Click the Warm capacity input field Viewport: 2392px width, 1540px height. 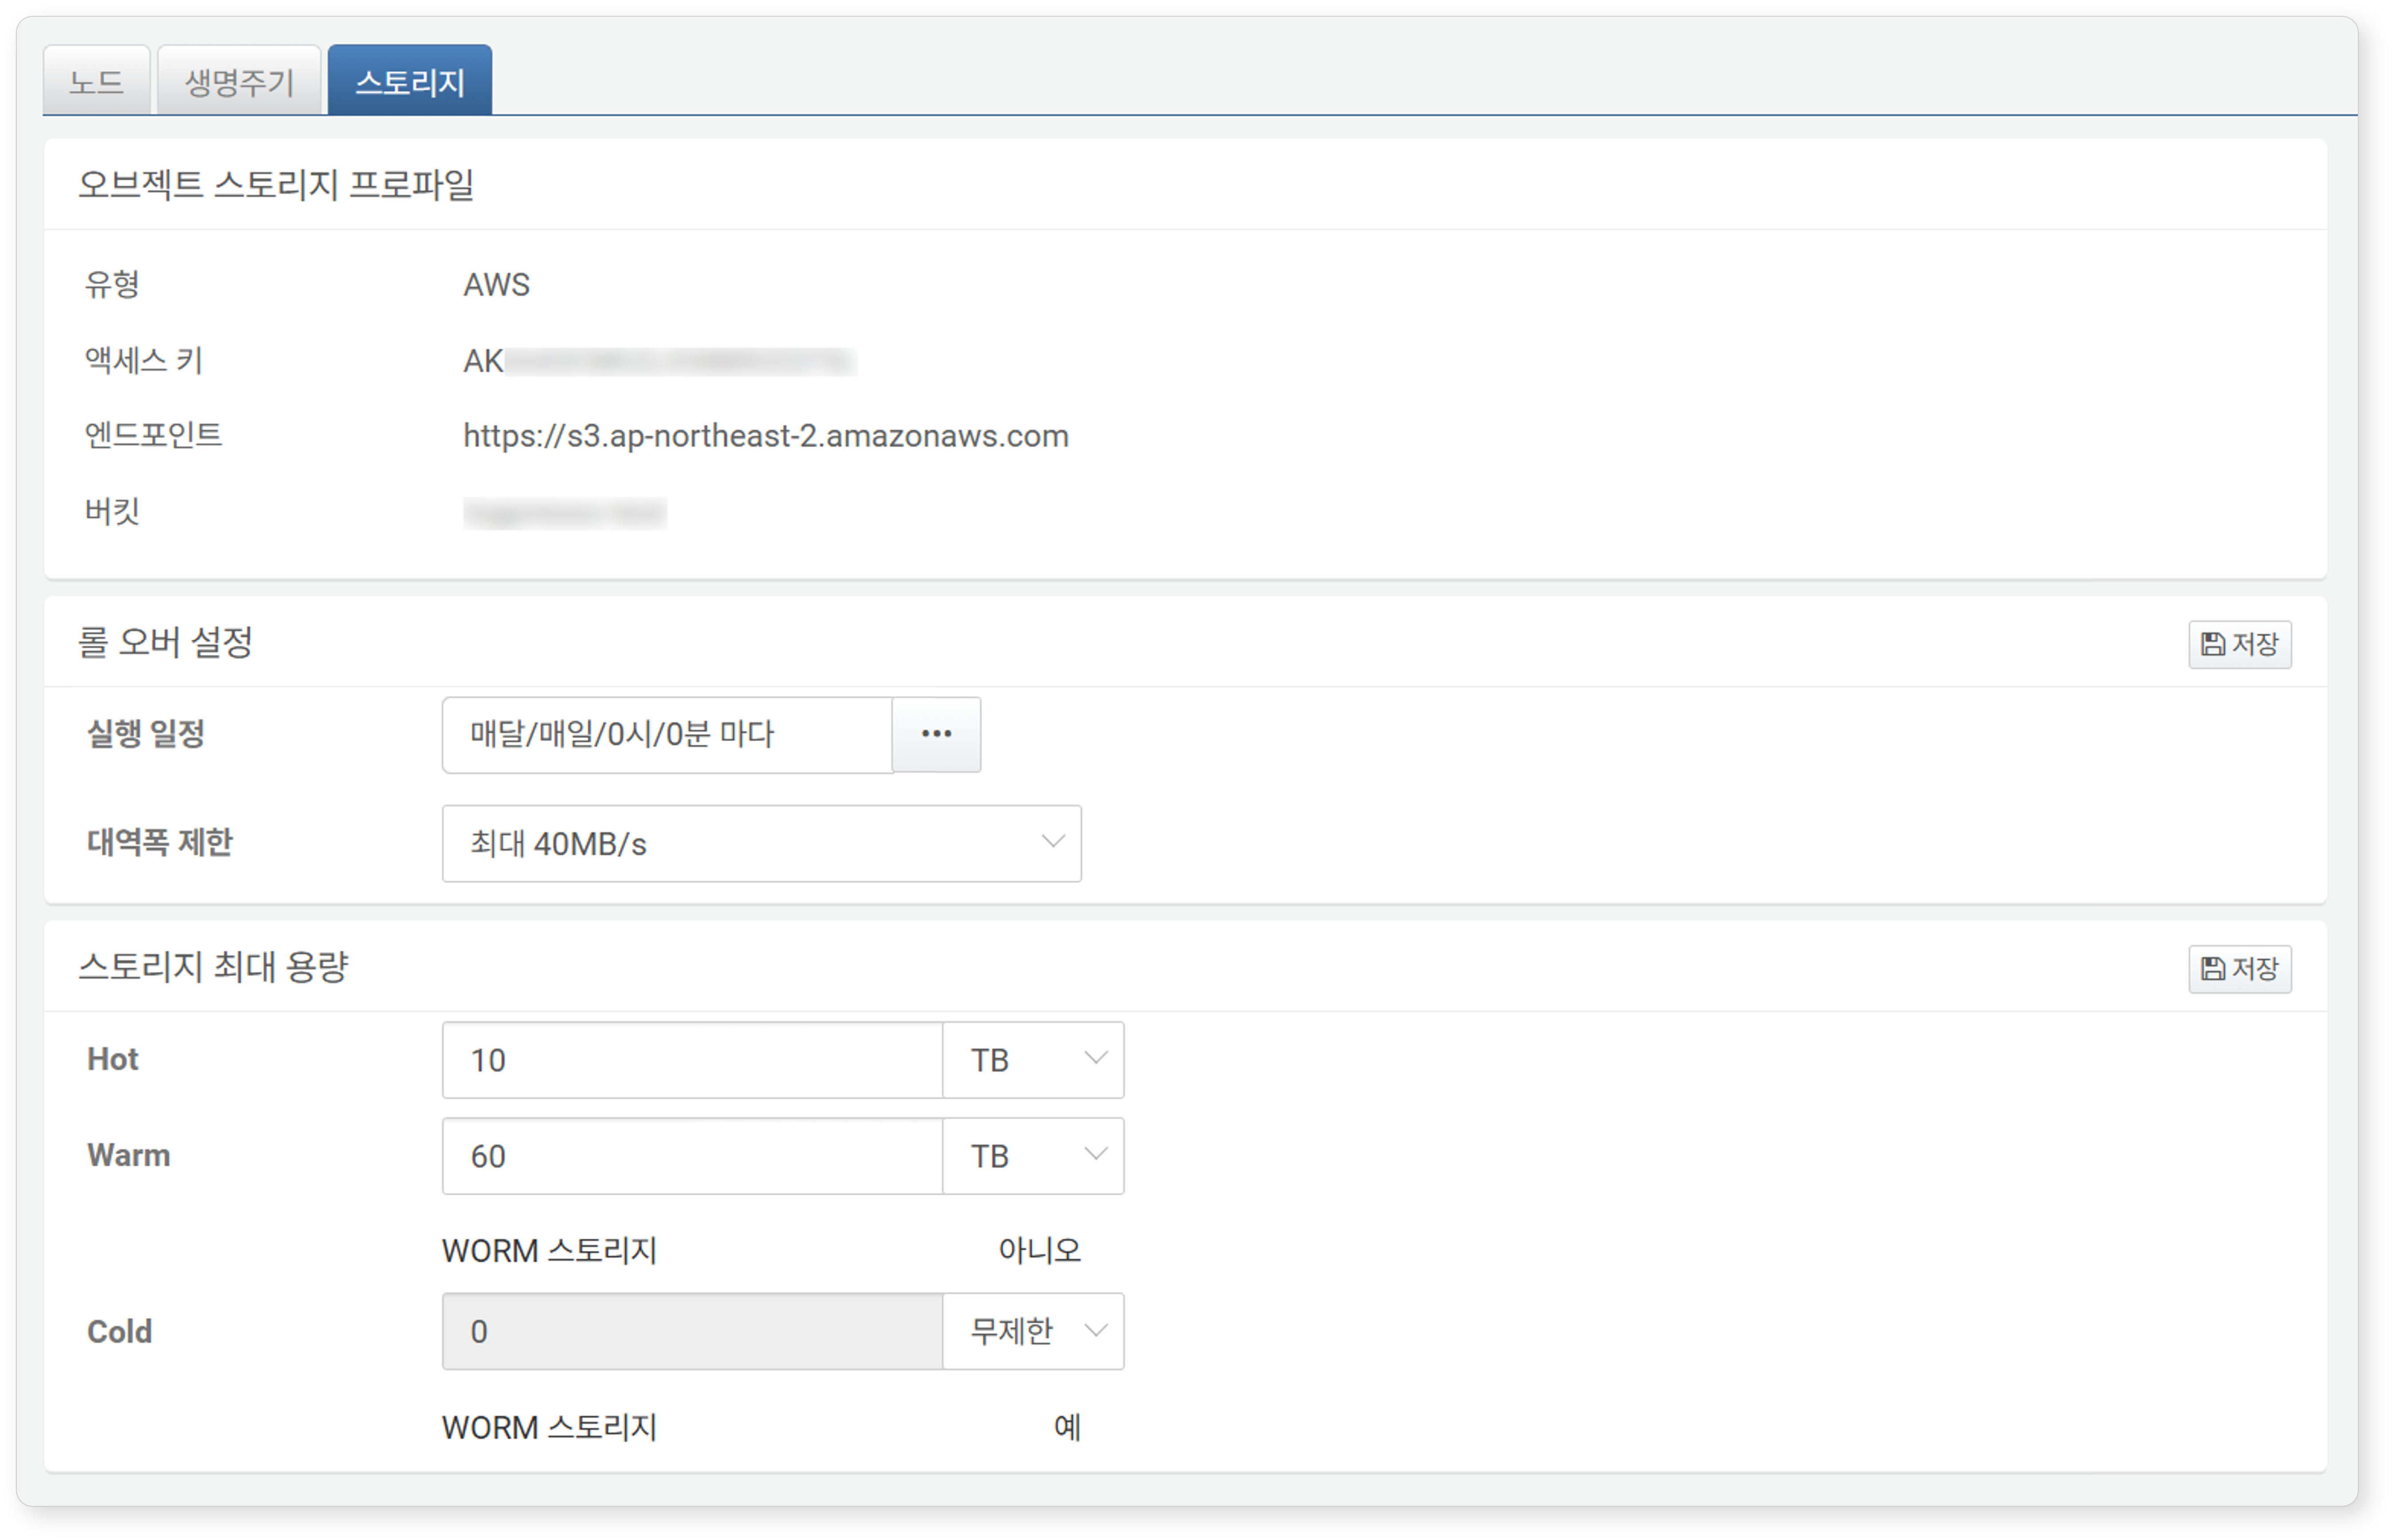pos(692,1156)
